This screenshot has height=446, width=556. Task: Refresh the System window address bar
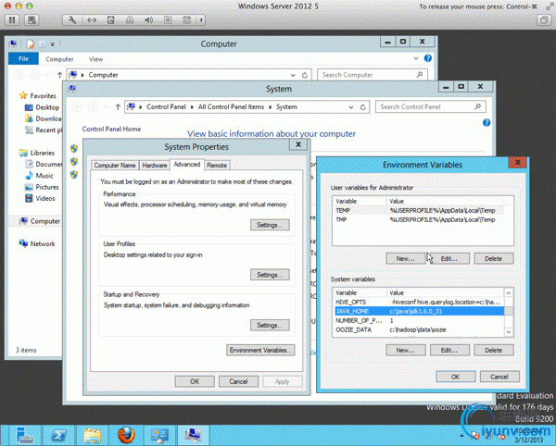click(x=362, y=107)
